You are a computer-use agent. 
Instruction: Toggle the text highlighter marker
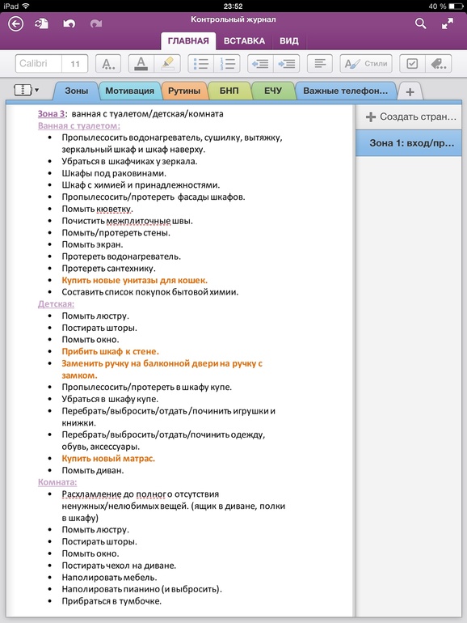click(x=167, y=64)
